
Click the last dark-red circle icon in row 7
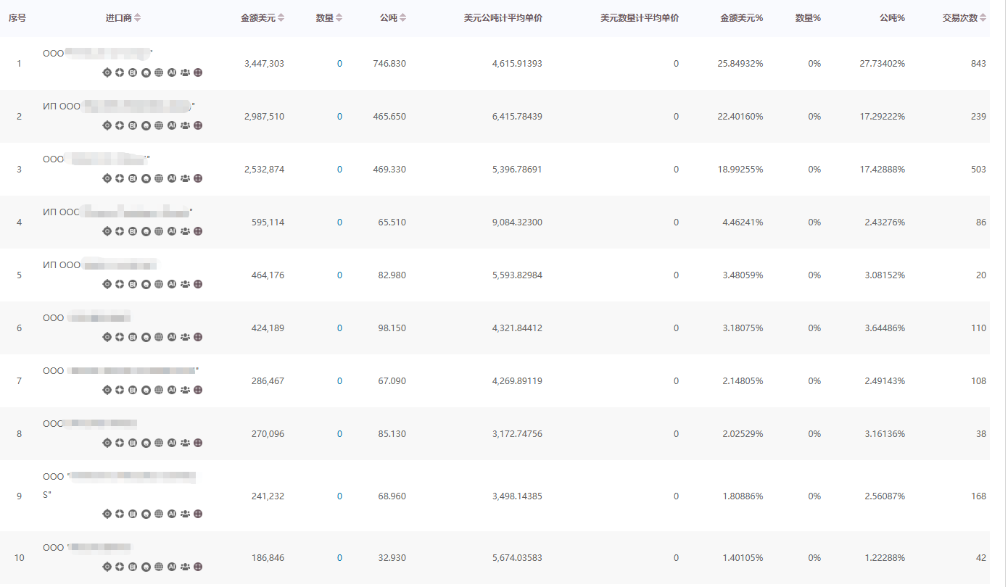coord(198,390)
